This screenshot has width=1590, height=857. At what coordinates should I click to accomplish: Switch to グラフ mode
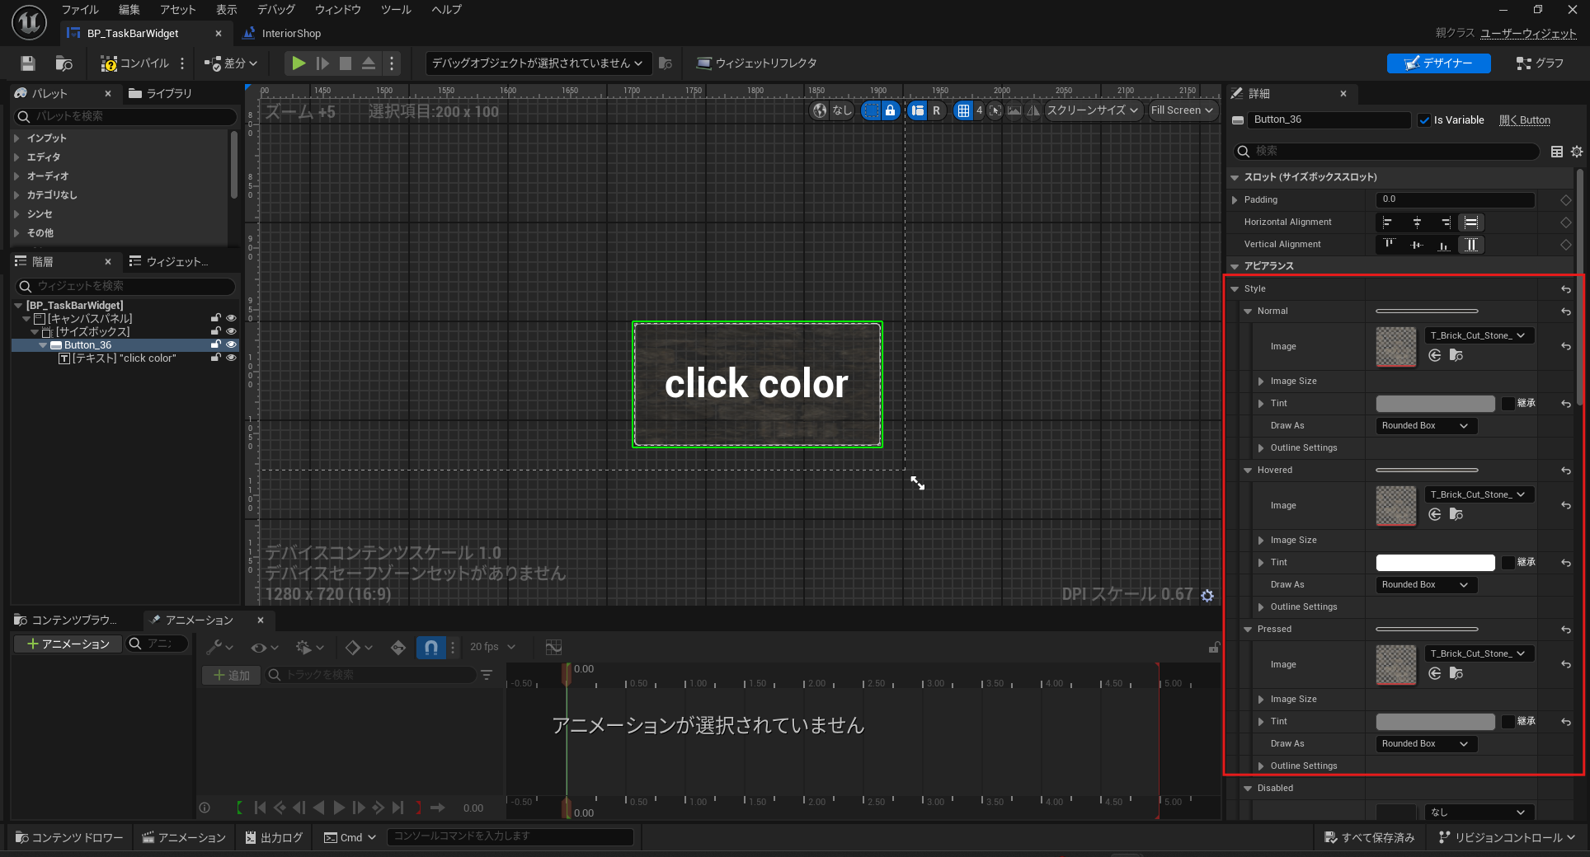coord(1540,63)
